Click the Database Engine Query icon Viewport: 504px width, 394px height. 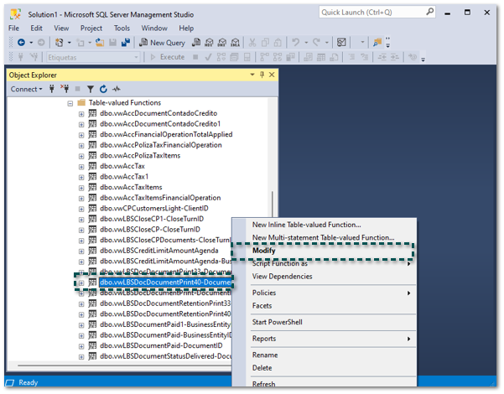click(x=196, y=43)
